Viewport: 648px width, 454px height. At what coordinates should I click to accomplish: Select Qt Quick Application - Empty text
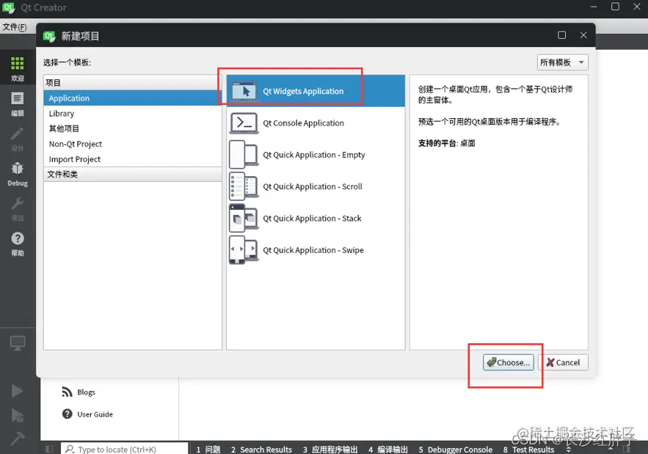point(314,155)
